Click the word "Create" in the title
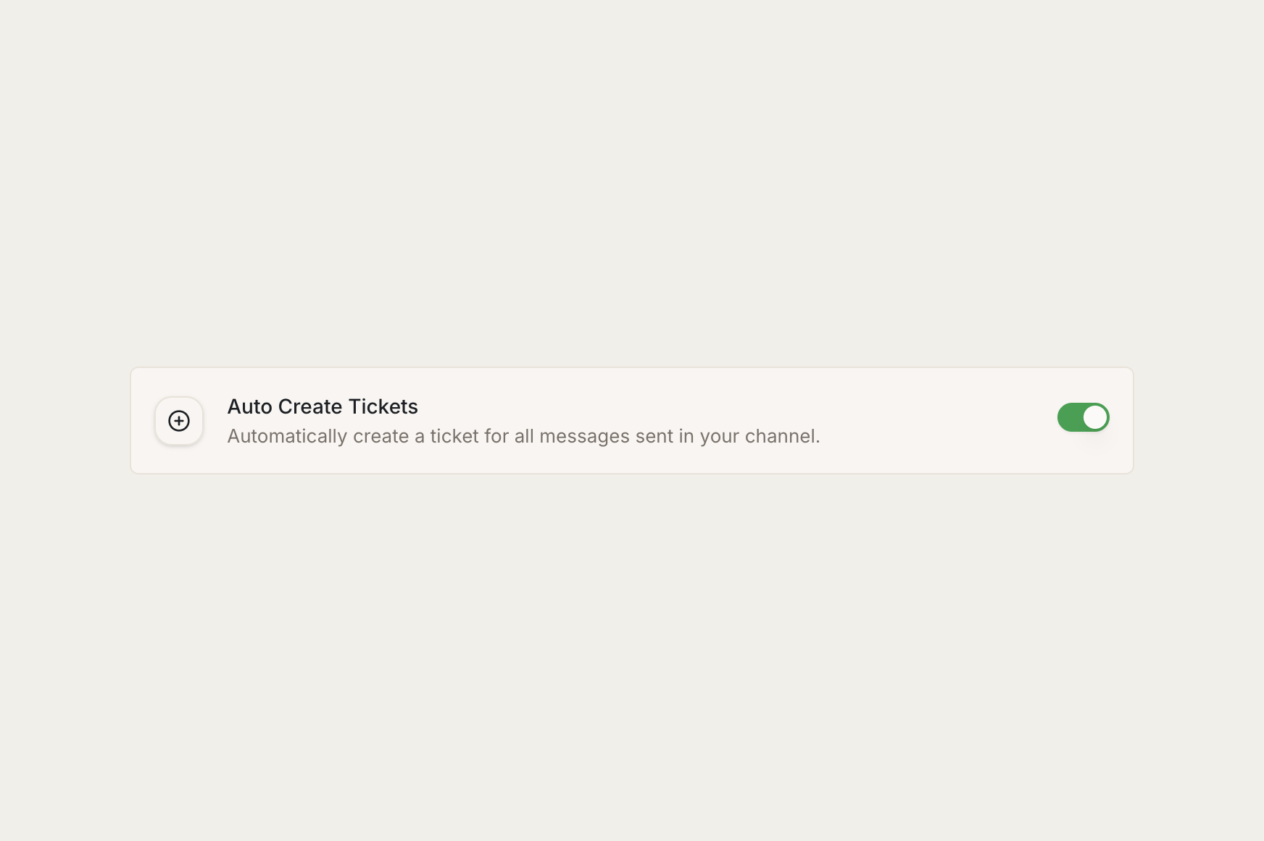Viewport: 1264px width, 841px height. pos(309,406)
